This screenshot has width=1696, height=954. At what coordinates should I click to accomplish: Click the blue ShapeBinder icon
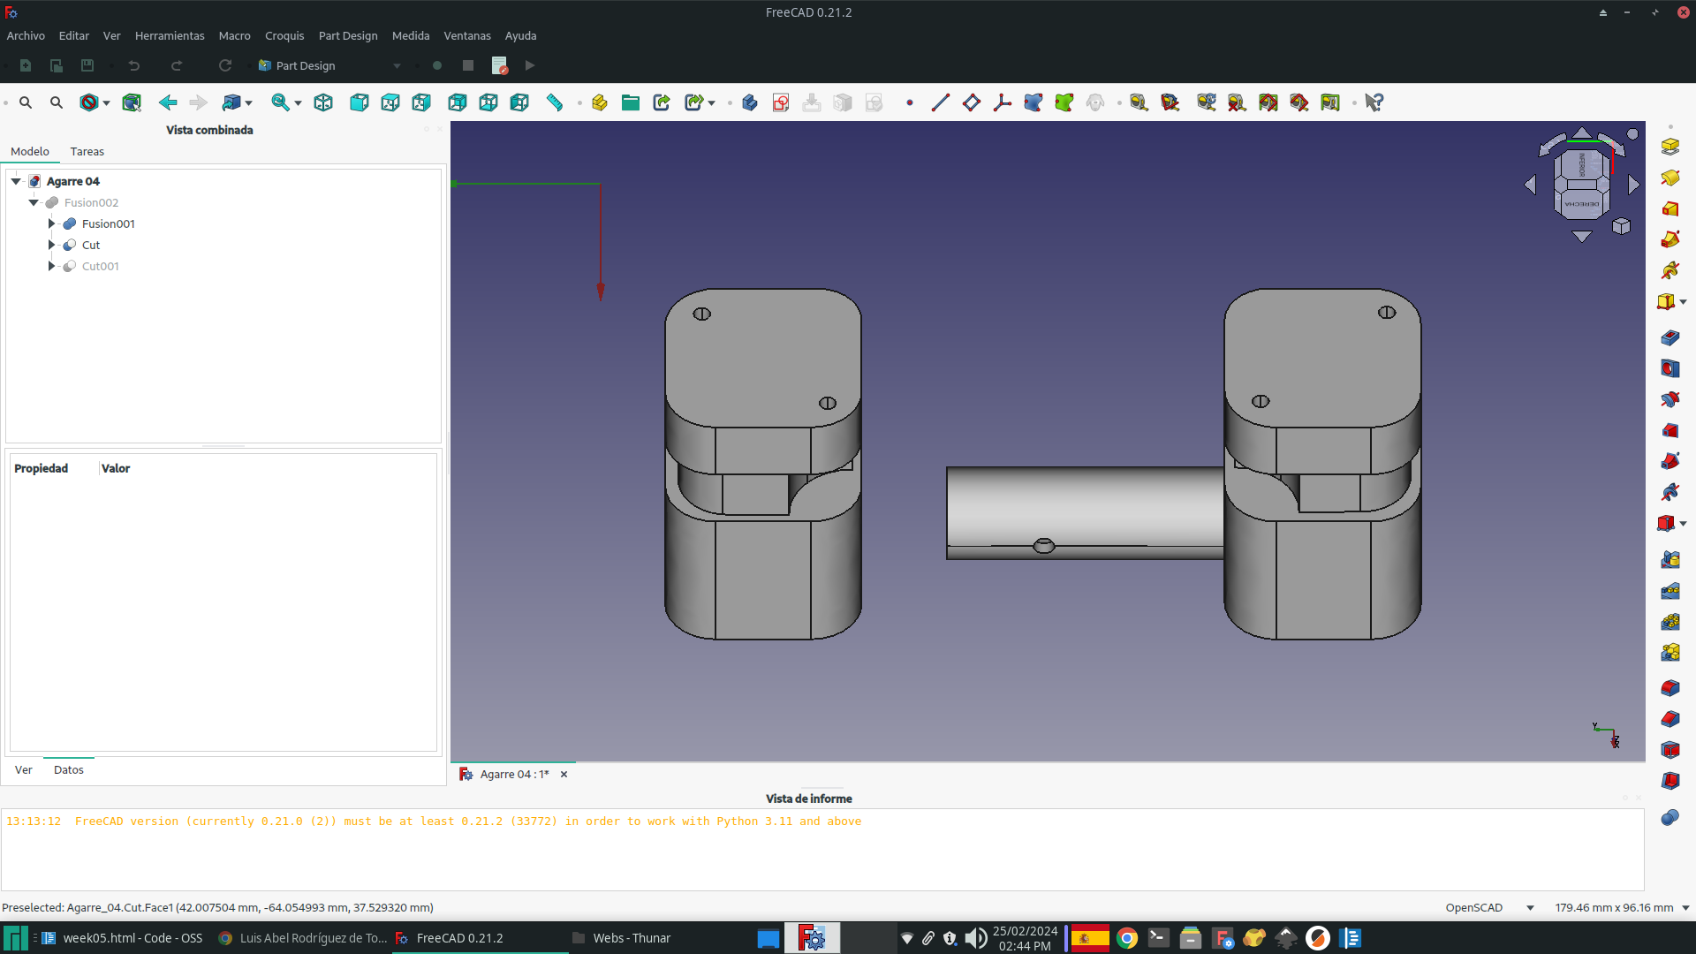click(x=1033, y=102)
